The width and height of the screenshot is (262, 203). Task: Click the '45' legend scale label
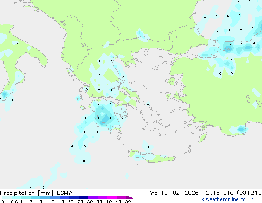(x=118, y=201)
